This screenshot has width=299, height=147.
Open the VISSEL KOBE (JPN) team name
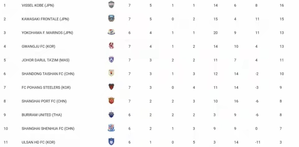point(38,5)
